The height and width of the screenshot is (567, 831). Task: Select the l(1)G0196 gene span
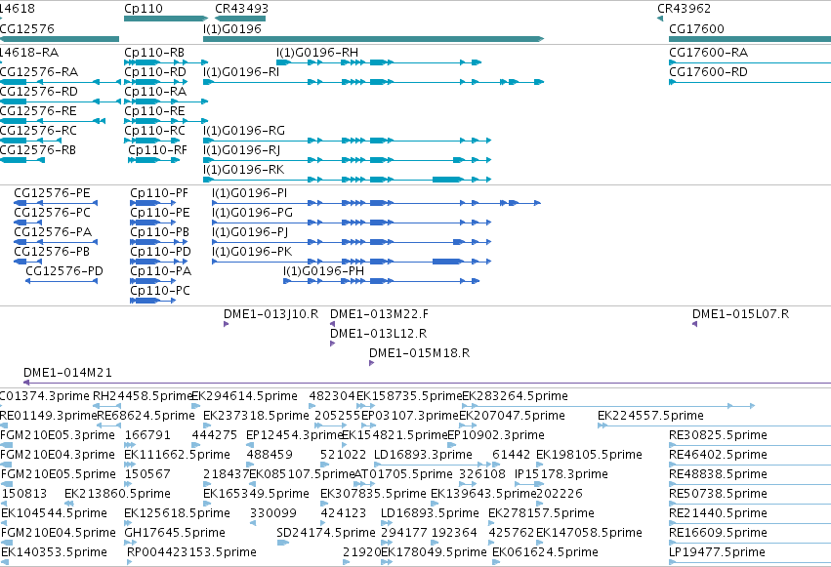[x=374, y=39]
